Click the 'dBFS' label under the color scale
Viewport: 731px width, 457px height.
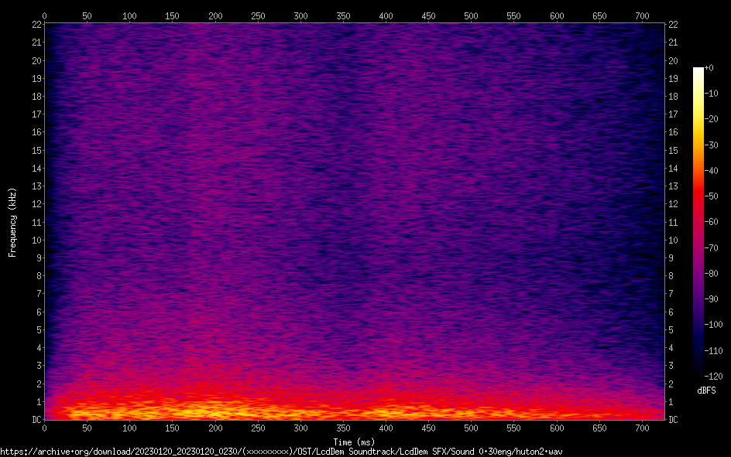coord(706,390)
